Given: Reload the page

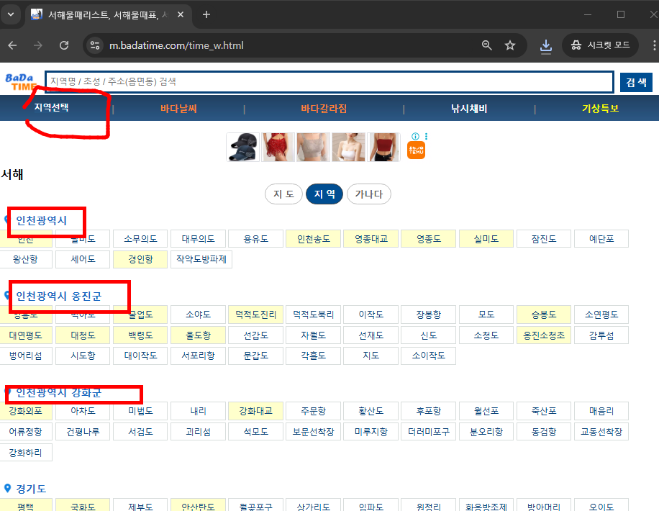Looking at the screenshot, I should (x=63, y=45).
